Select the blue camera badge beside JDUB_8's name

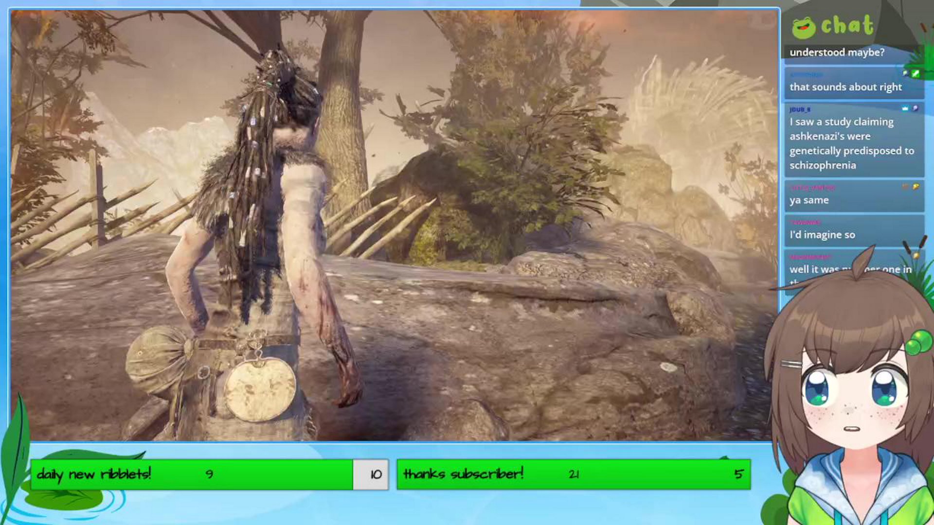pyautogui.click(x=905, y=108)
